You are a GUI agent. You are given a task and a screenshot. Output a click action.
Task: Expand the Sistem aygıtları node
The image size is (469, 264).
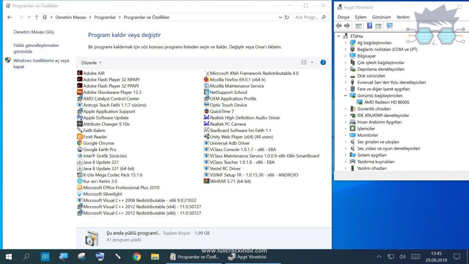pos(345,155)
